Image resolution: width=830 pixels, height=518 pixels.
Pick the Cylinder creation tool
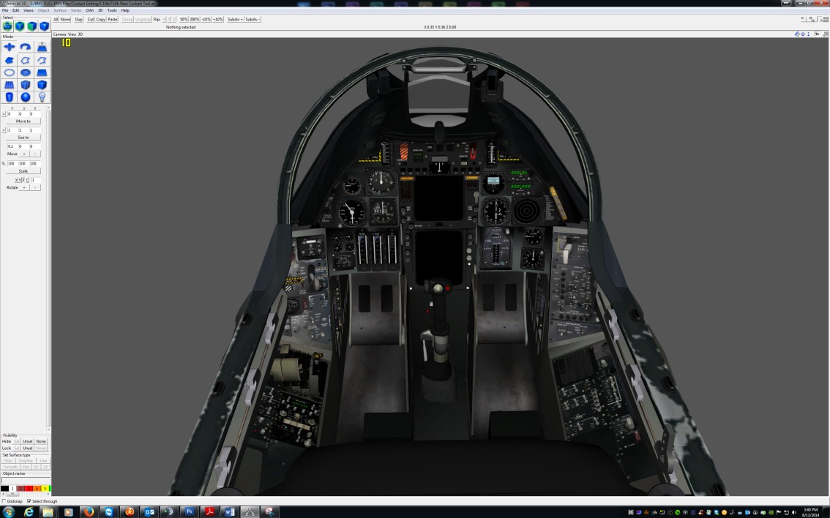pos(10,97)
